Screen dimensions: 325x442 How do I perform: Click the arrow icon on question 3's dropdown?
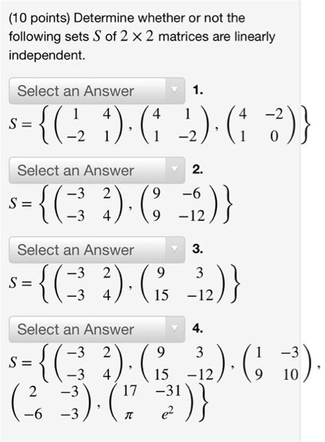coord(175,250)
